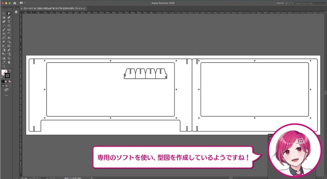Image resolution: width=327 pixels, height=179 pixels.
Task: Select the Artboard tool
Action: pos(9,58)
